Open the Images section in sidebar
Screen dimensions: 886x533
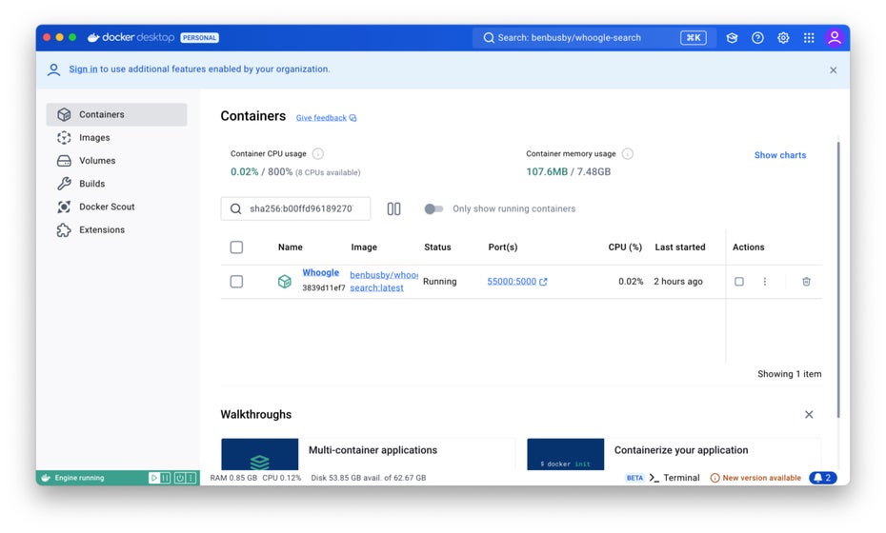(x=116, y=137)
